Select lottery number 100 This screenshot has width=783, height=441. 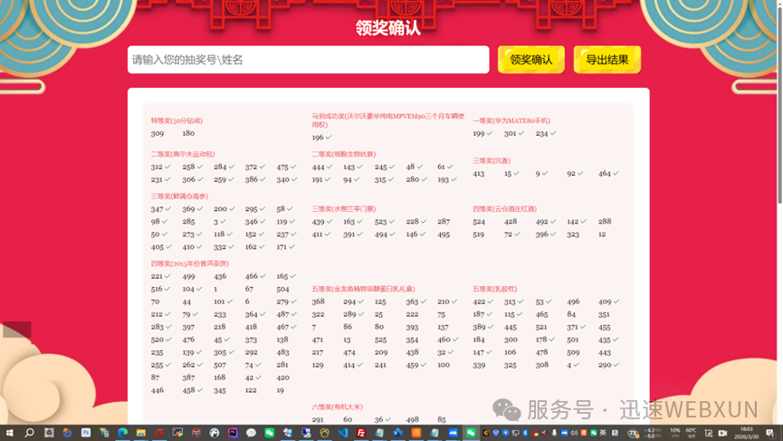tap(444, 365)
